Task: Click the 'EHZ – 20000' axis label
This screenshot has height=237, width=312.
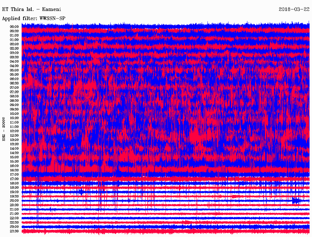Action: (x=4, y=129)
